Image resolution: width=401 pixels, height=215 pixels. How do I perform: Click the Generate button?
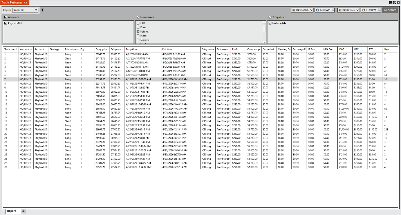(390, 10)
